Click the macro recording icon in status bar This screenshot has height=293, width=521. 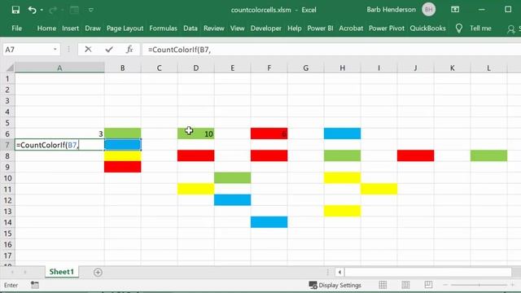[x=34, y=285]
